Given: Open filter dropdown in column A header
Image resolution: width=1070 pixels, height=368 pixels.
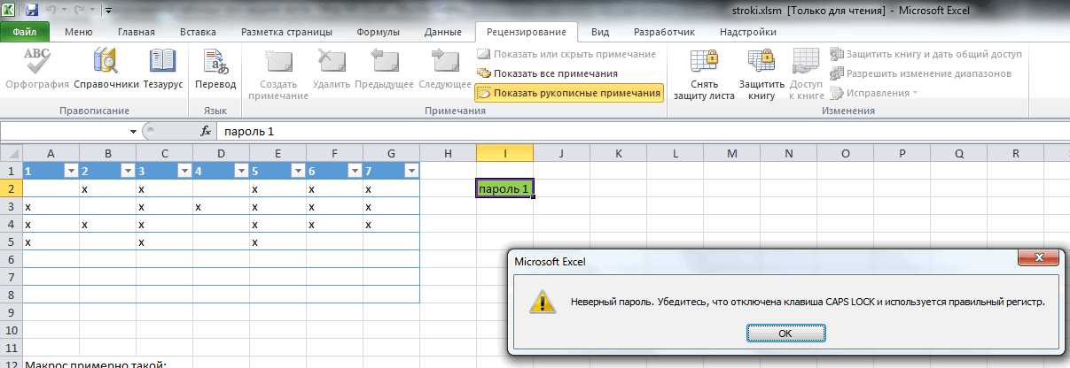Looking at the screenshot, I should tap(69, 171).
